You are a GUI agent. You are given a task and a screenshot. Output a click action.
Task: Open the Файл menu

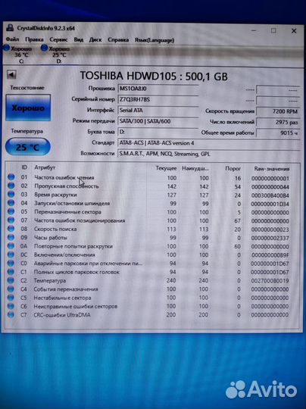[12, 39]
